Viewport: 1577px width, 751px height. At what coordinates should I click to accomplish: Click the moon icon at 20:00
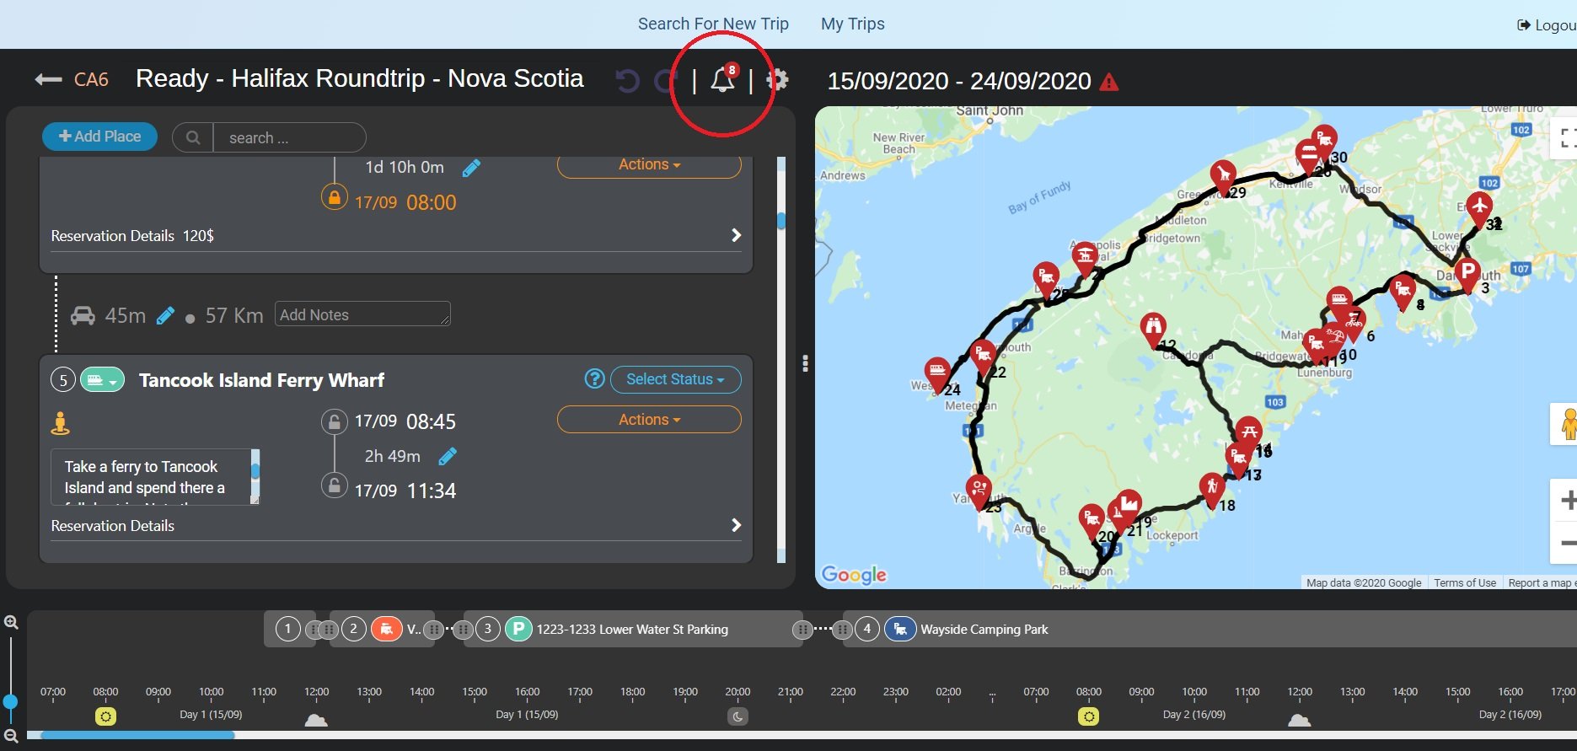[x=738, y=716]
